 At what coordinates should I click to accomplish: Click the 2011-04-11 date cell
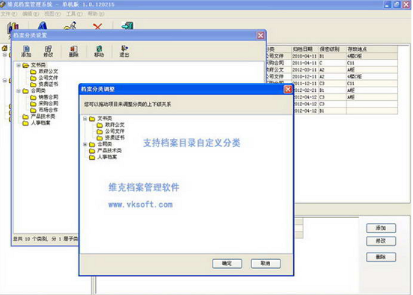(x=305, y=63)
